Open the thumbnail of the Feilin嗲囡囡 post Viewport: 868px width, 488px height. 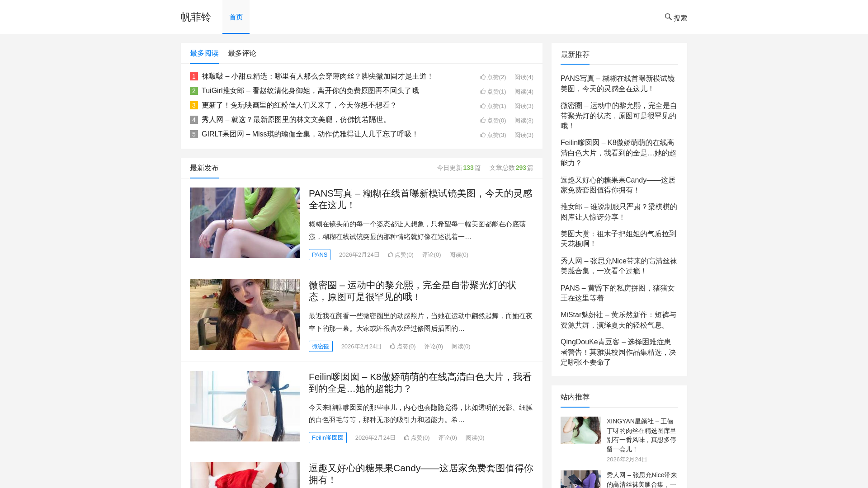click(x=245, y=406)
